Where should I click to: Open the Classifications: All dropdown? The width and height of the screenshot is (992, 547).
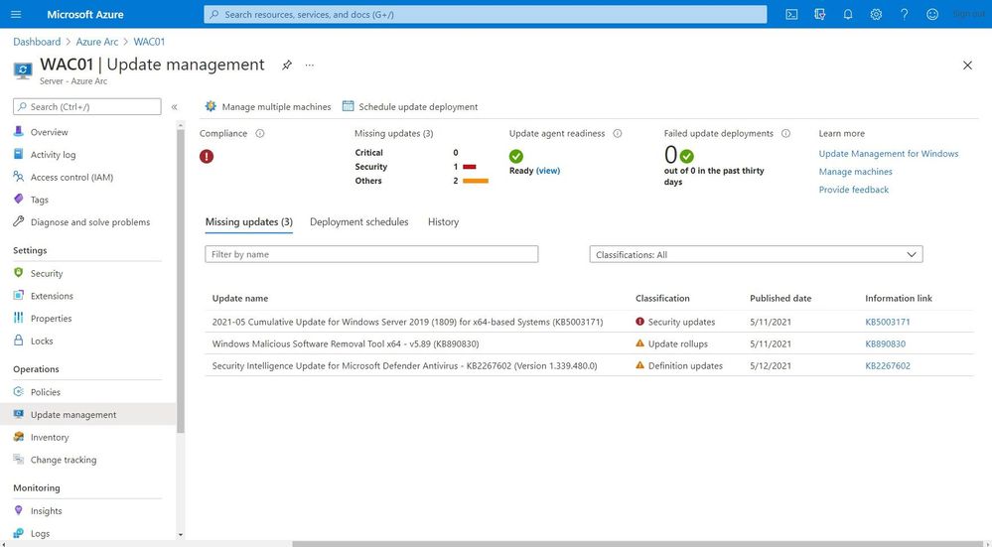756,254
